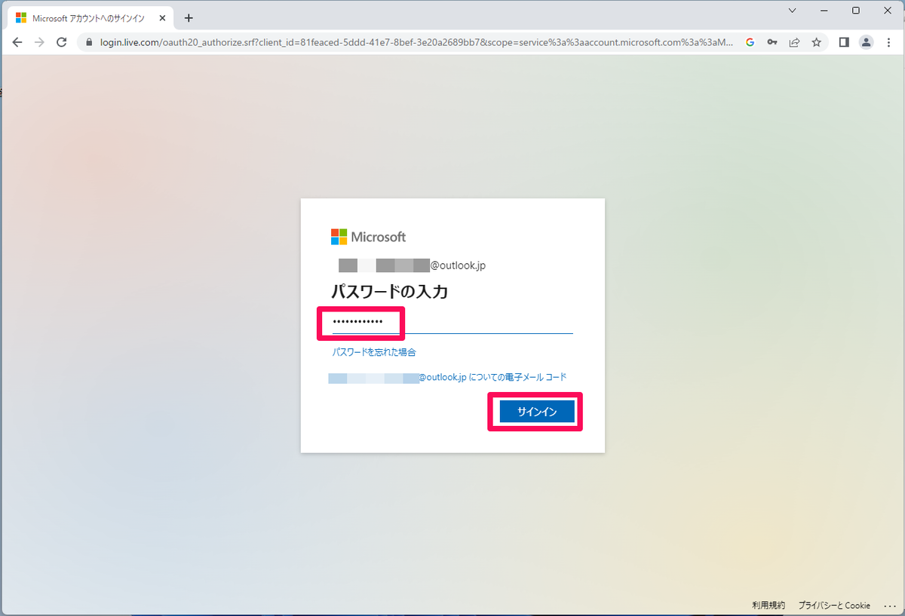Open 利用規約 footer link
Viewport: 905px width, 616px height.
pyautogui.click(x=768, y=605)
